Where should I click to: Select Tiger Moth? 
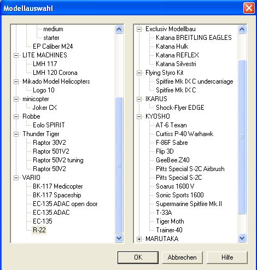point(170,221)
